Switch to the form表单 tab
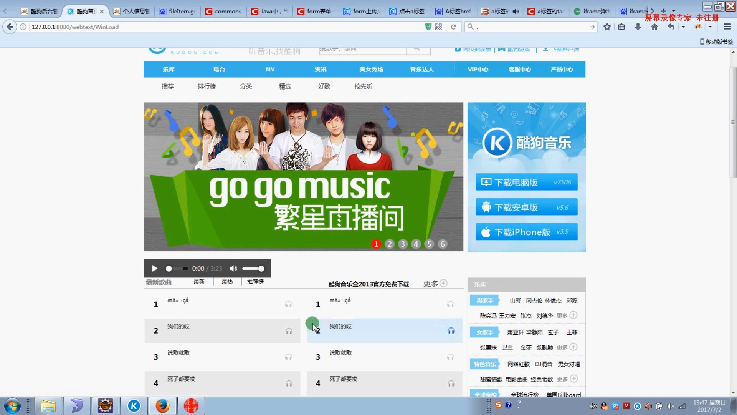Screen dimensions: 737x415 (x=316, y=12)
